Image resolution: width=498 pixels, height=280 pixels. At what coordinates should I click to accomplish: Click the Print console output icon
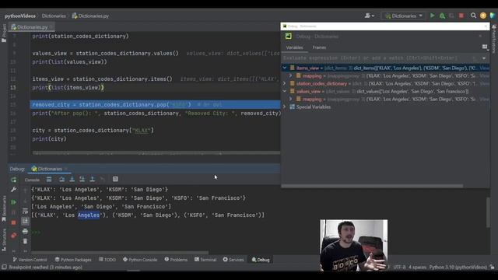(25, 232)
